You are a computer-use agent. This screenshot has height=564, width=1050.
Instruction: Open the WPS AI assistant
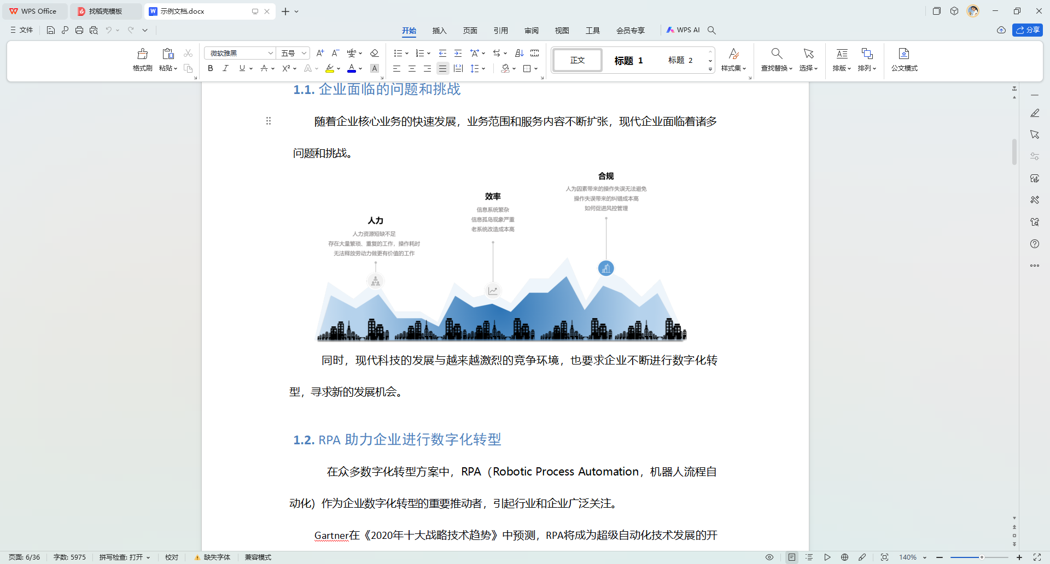click(x=683, y=30)
